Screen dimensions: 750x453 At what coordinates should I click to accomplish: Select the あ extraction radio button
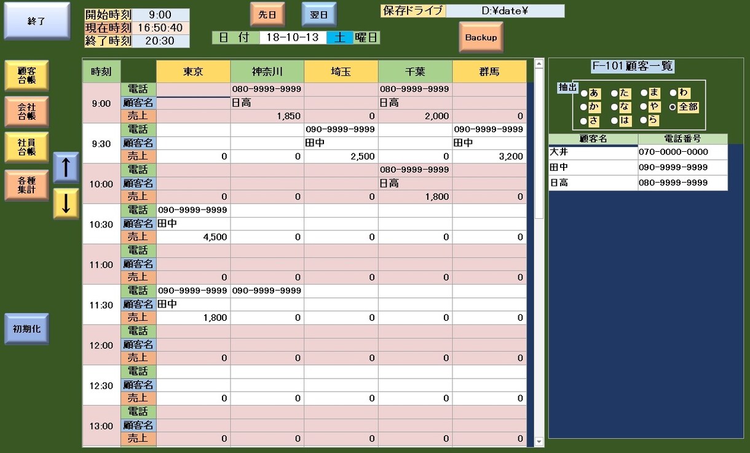583,93
